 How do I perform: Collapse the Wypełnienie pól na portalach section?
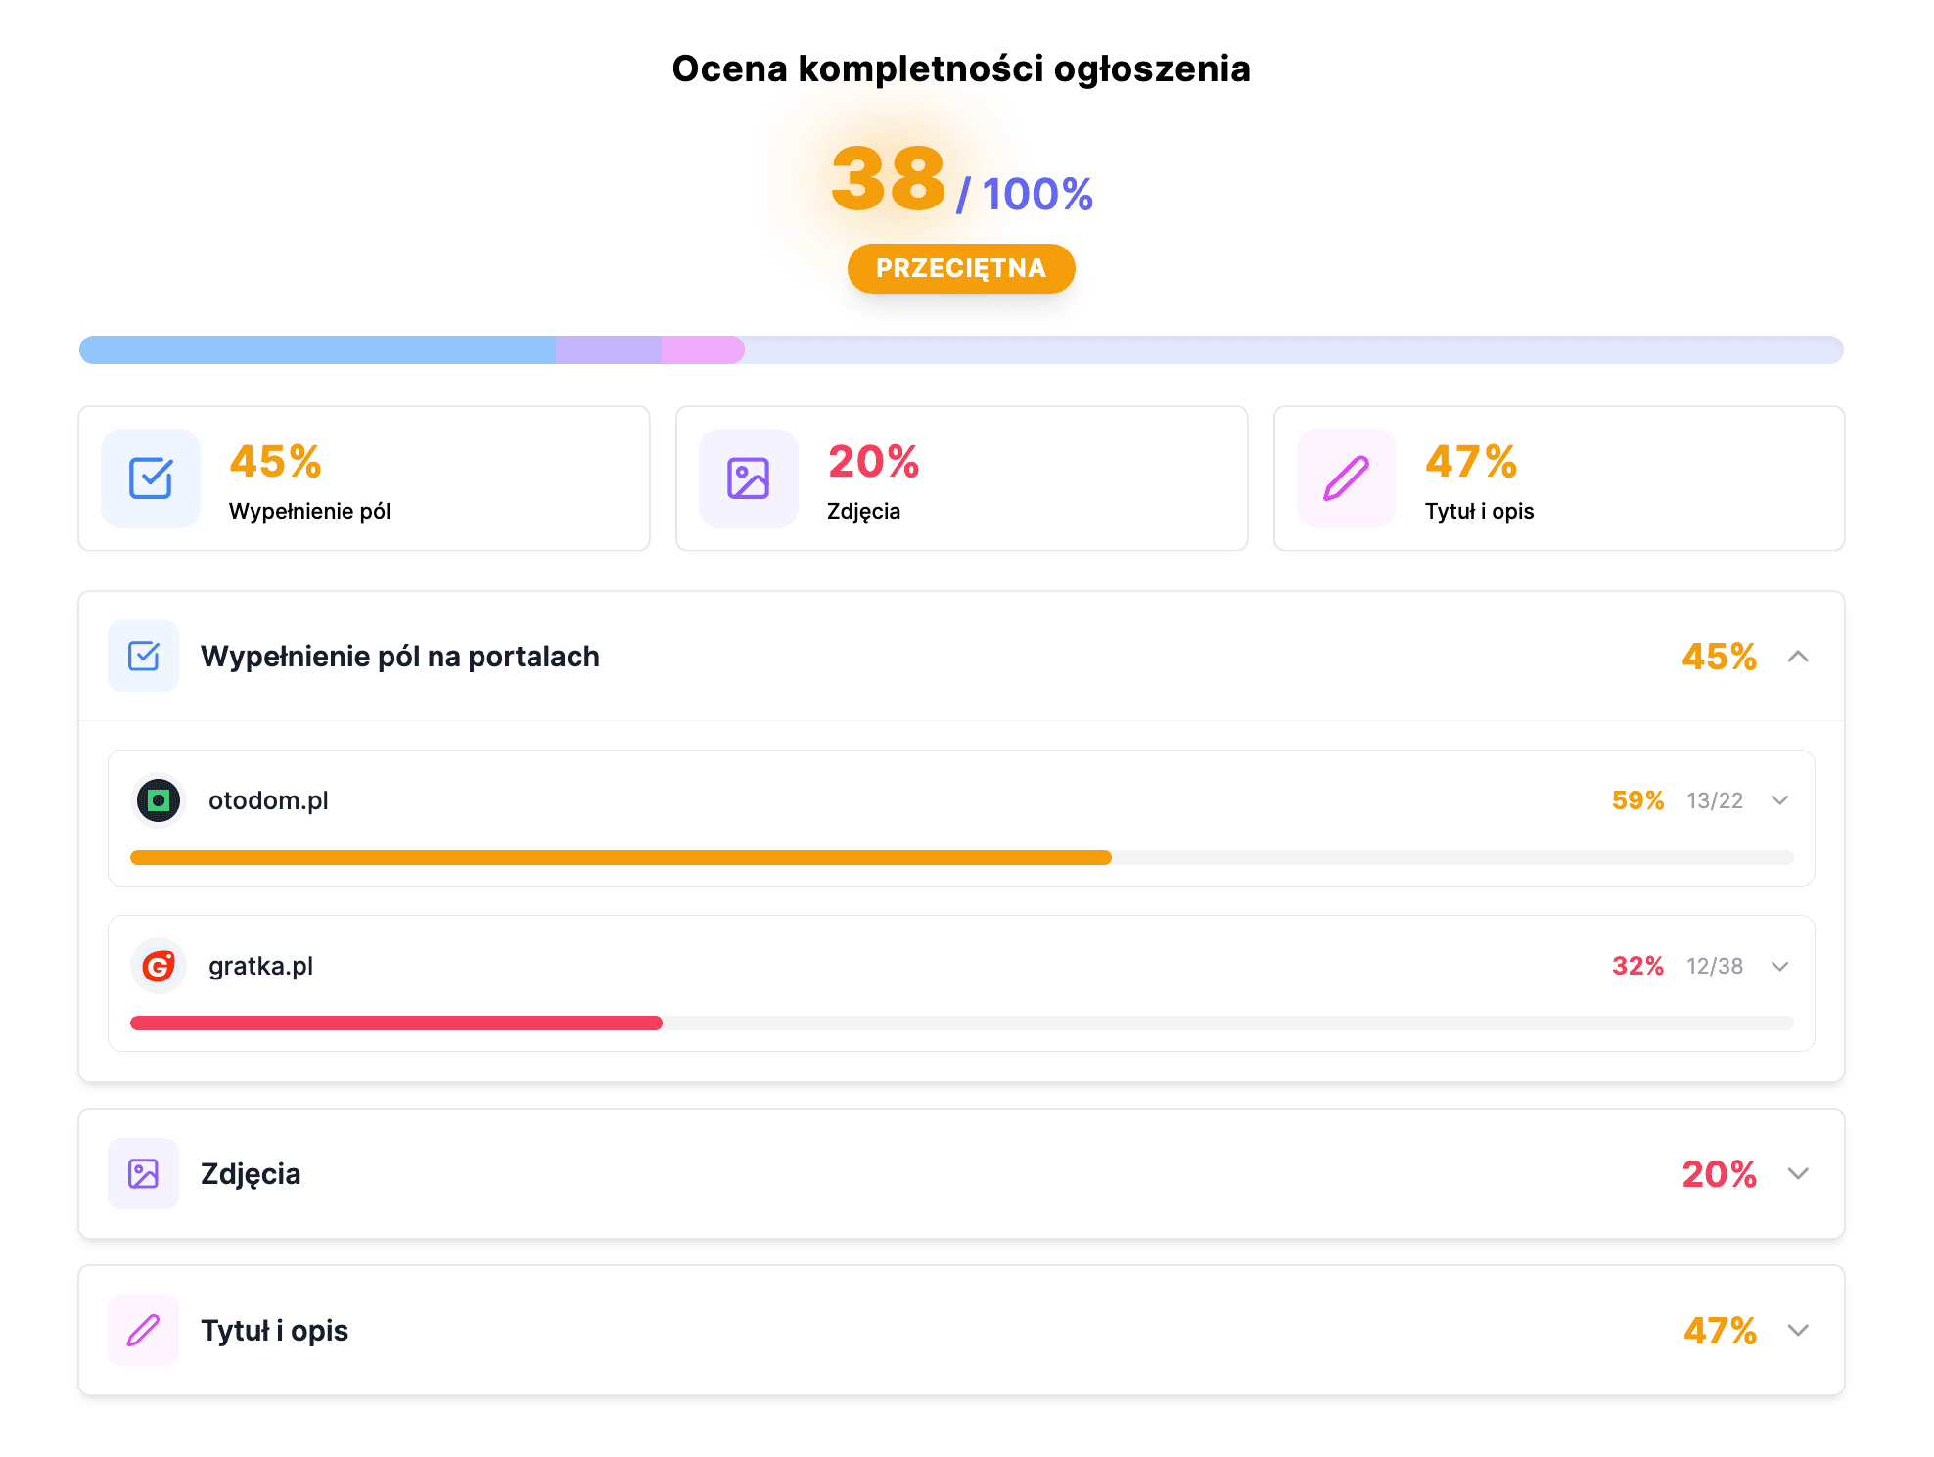(1799, 657)
